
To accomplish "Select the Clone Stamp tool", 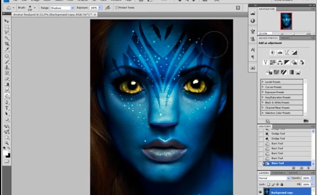I will tap(7, 67).
